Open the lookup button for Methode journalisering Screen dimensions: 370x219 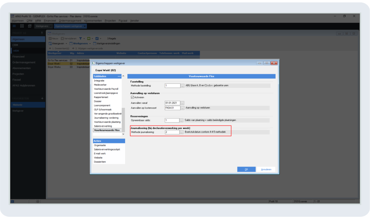tap(181, 132)
